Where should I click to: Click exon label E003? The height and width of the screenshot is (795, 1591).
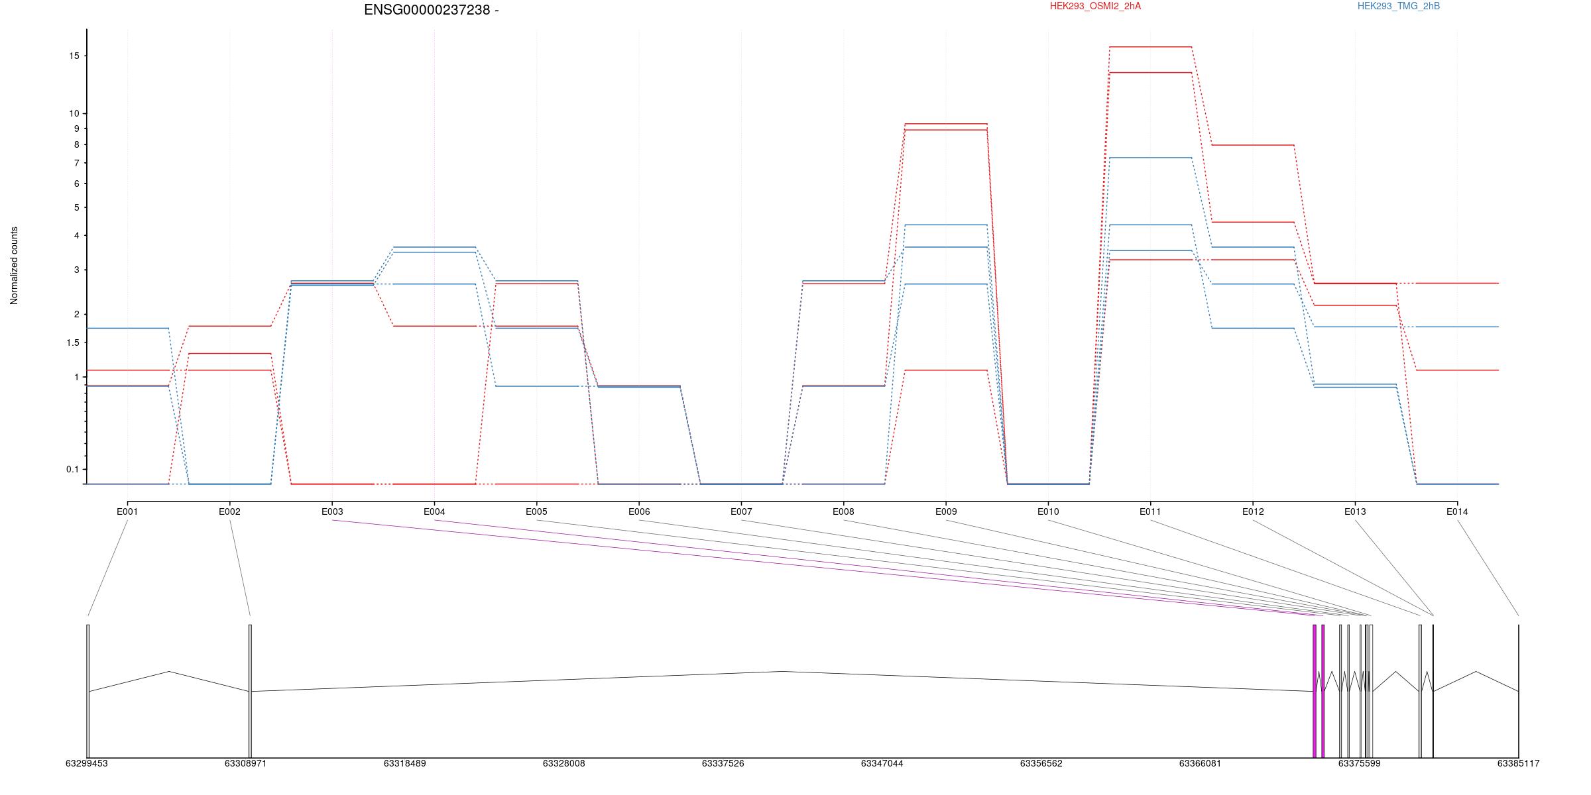pos(332,511)
